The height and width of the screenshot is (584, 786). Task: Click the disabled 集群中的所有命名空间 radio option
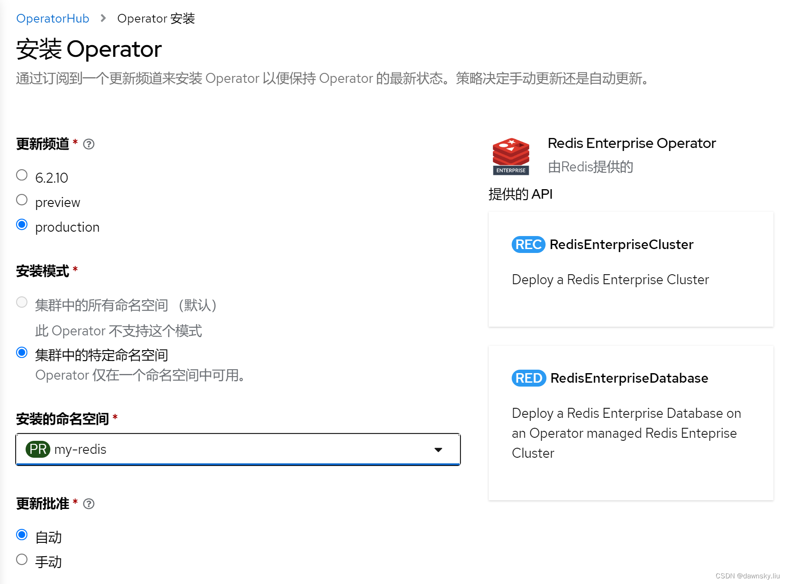(22, 302)
